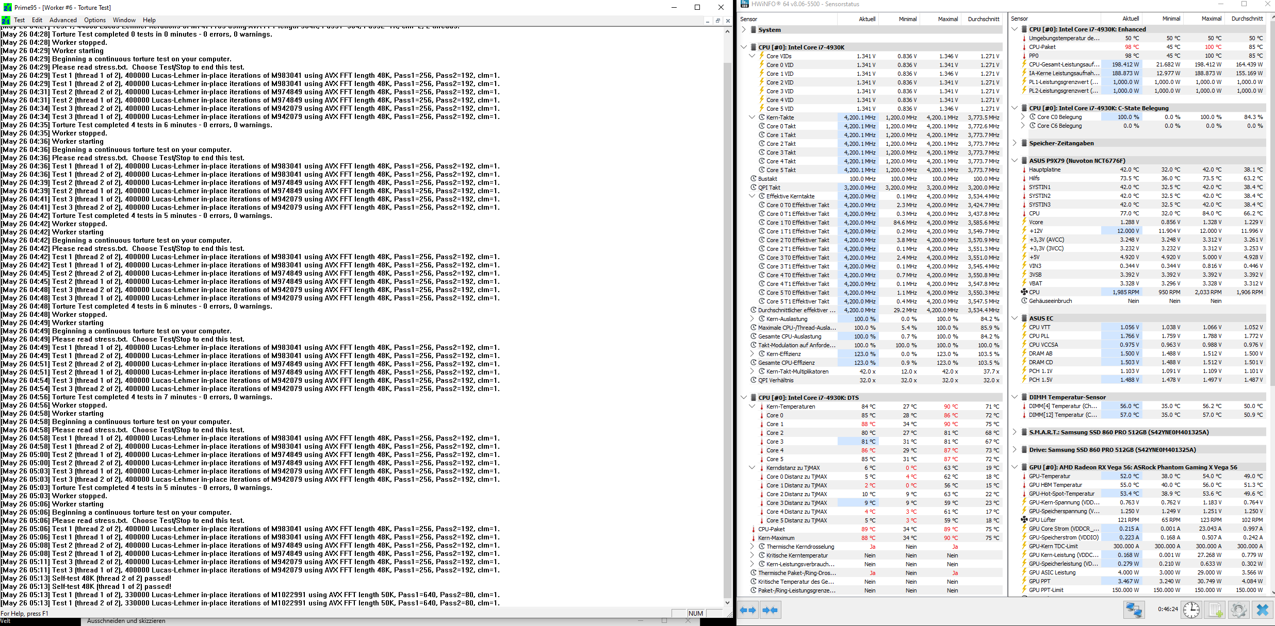Start sensor logging with document-plus icon
The height and width of the screenshot is (626, 1275).
click(1215, 610)
